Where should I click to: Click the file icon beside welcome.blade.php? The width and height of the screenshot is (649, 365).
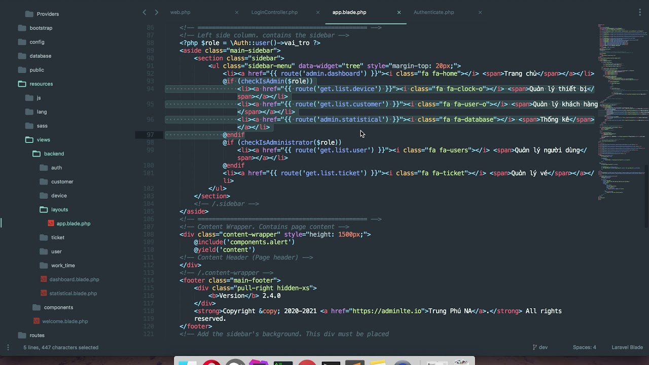[x=37, y=321]
